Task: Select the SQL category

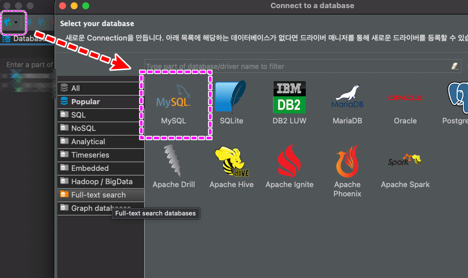Action: (x=101, y=115)
